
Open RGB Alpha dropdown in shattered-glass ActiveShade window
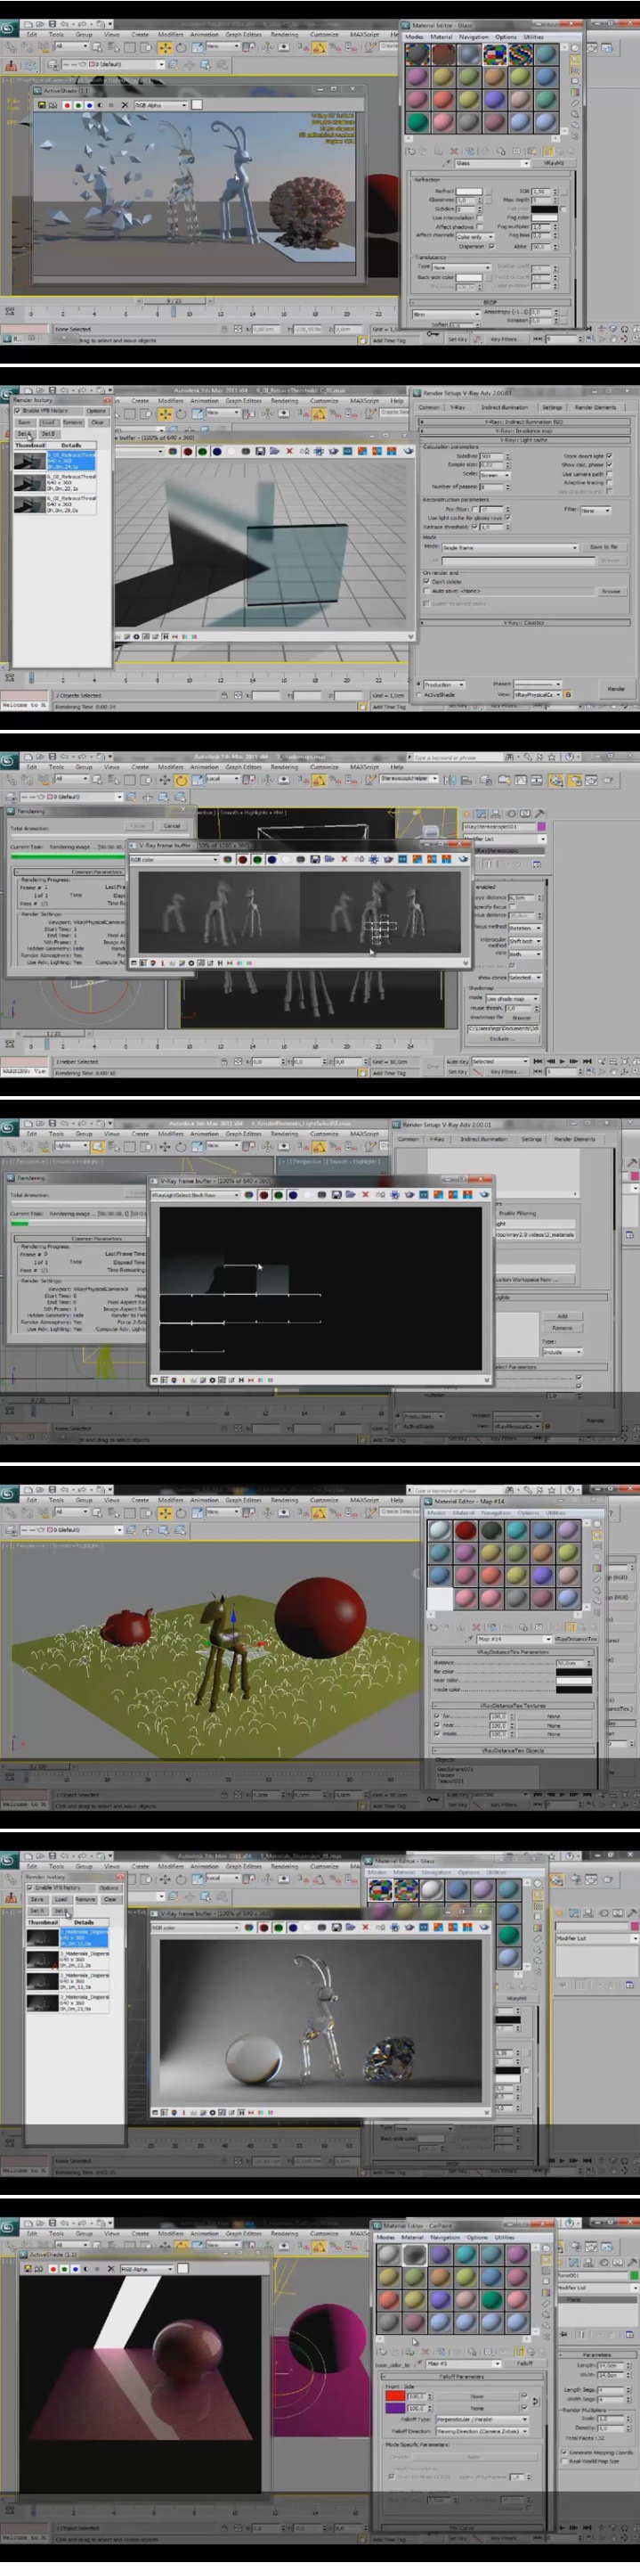click(x=160, y=105)
